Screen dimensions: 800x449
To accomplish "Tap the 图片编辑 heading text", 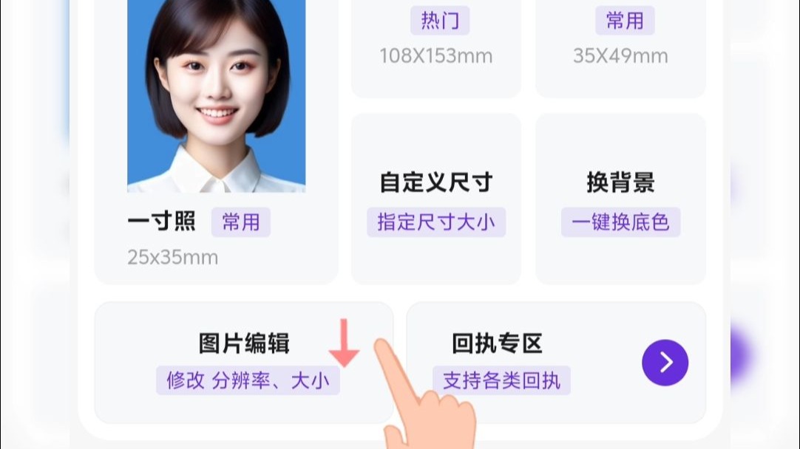I will [x=244, y=343].
